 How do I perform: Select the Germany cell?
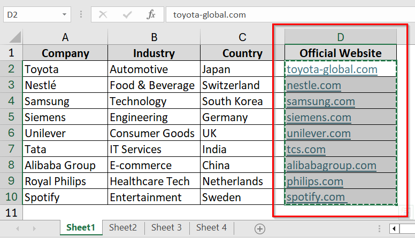pyautogui.click(x=242, y=117)
